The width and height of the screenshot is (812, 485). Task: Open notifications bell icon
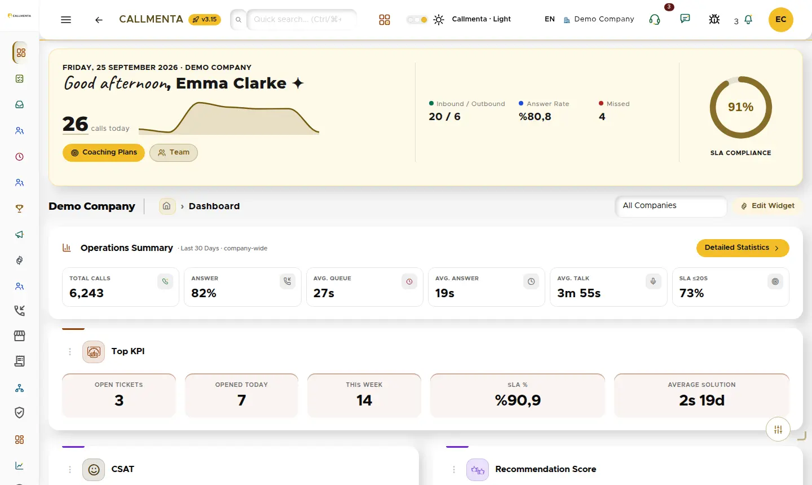(x=748, y=20)
